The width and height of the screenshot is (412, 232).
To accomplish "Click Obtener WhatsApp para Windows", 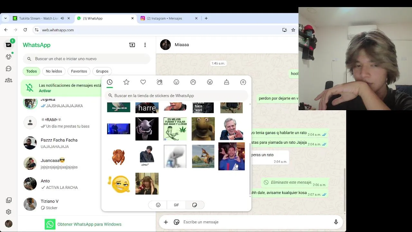I will [83, 224].
